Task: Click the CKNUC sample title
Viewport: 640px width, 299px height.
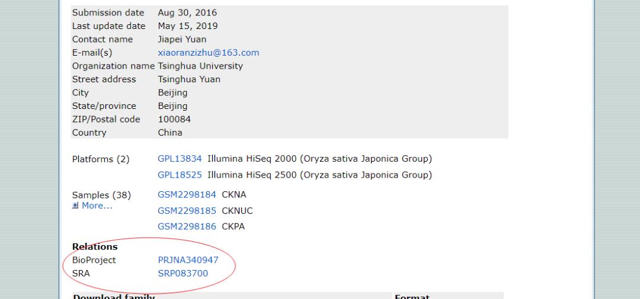Action: 237,210
